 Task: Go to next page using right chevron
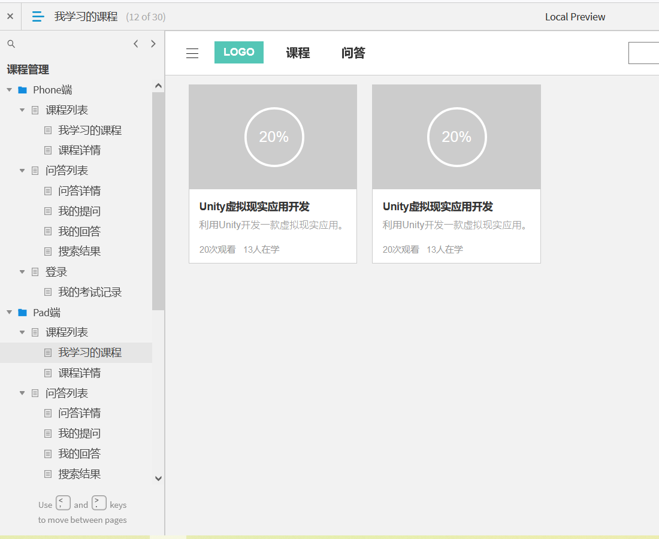(x=153, y=44)
